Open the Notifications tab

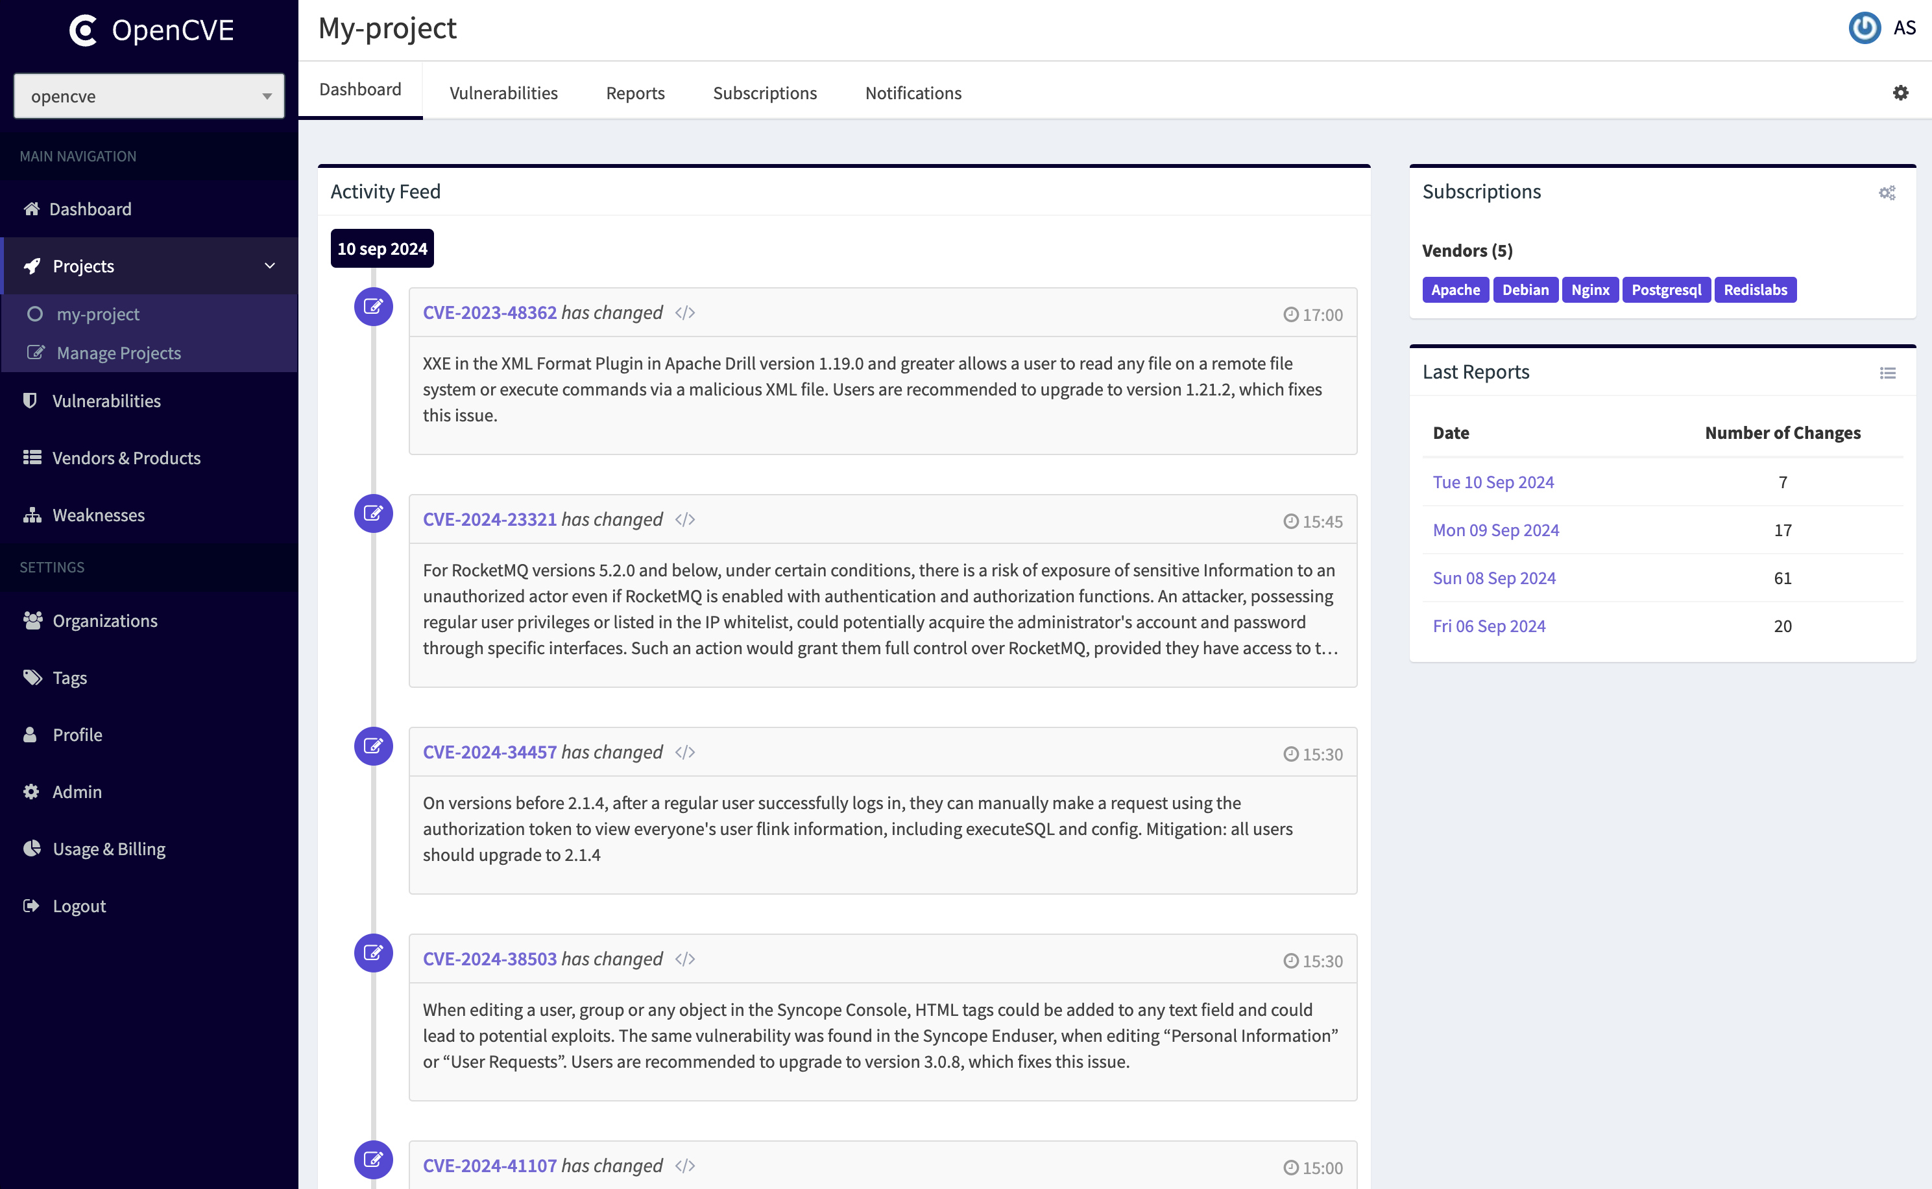(913, 93)
